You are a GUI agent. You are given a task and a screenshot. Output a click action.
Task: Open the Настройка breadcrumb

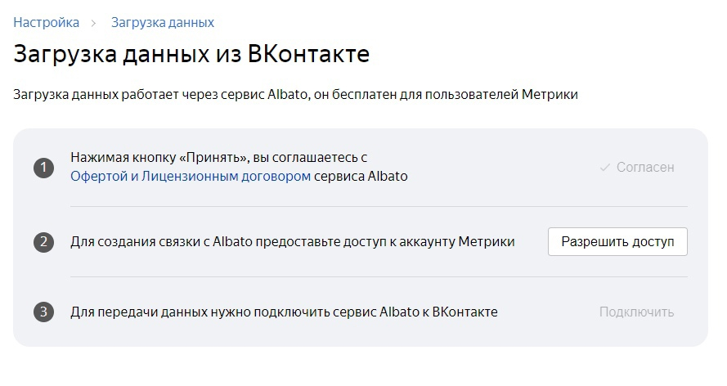(x=46, y=22)
